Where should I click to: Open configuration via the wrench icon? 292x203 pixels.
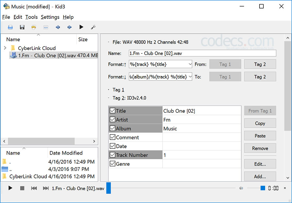[x=93, y=27]
